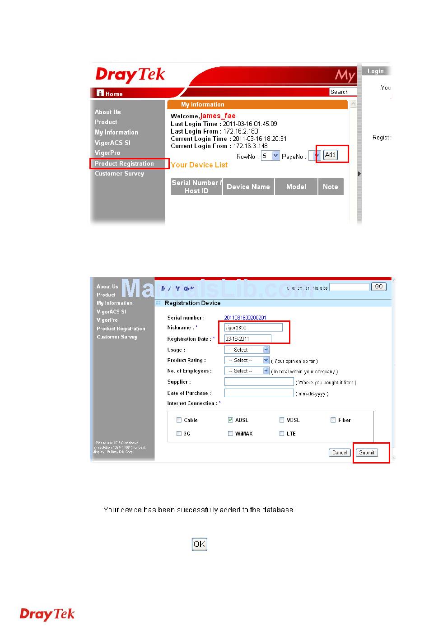429x626 pixels.
Task: Tick the WiMAX checkbox
Action: coord(231,434)
